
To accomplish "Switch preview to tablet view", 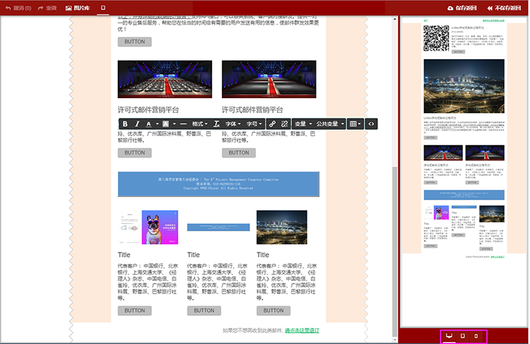I will point(462,336).
